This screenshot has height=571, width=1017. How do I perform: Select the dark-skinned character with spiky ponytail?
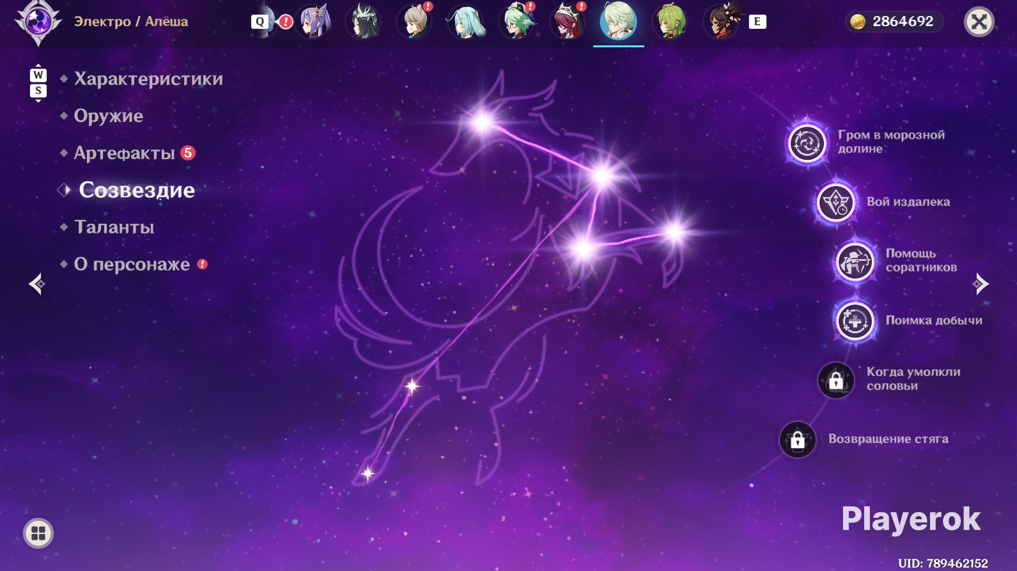(x=722, y=21)
